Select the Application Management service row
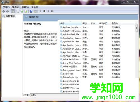The width and height of the screenshot is (140, 102). tap(90, 52)
